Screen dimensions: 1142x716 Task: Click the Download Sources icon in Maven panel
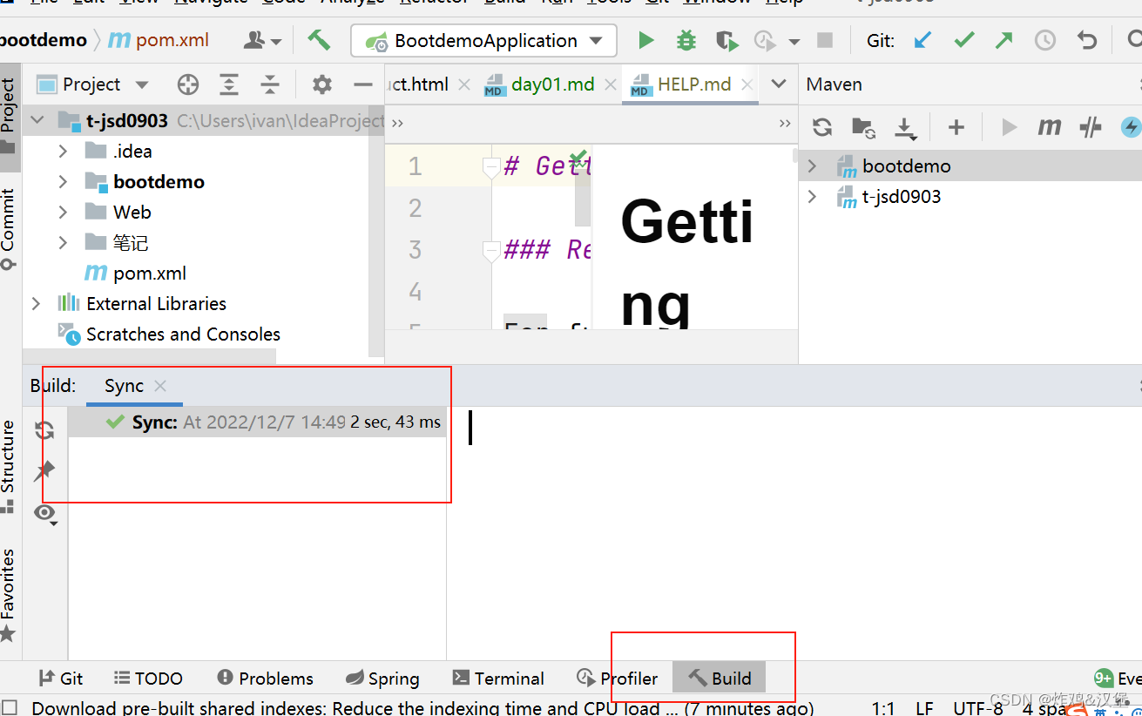(x=905, y=127)
